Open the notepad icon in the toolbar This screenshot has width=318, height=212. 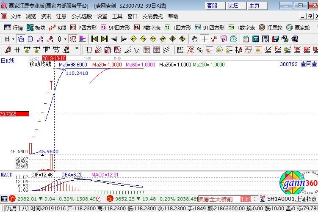[x=265, y=39]
